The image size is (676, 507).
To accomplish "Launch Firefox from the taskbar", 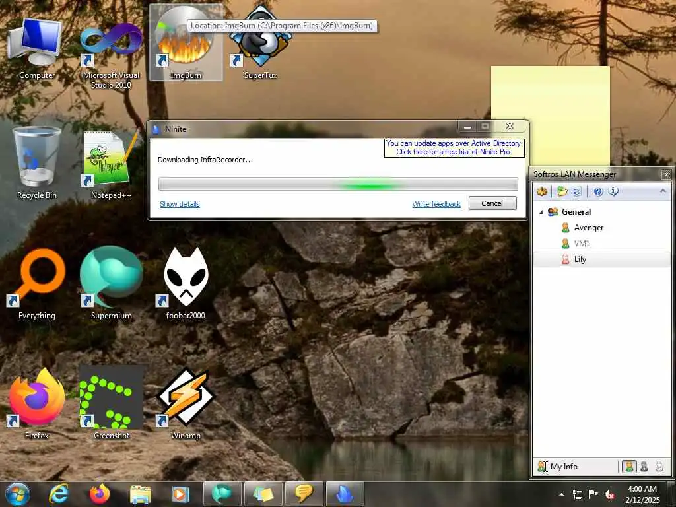I will tap(100, 494).
